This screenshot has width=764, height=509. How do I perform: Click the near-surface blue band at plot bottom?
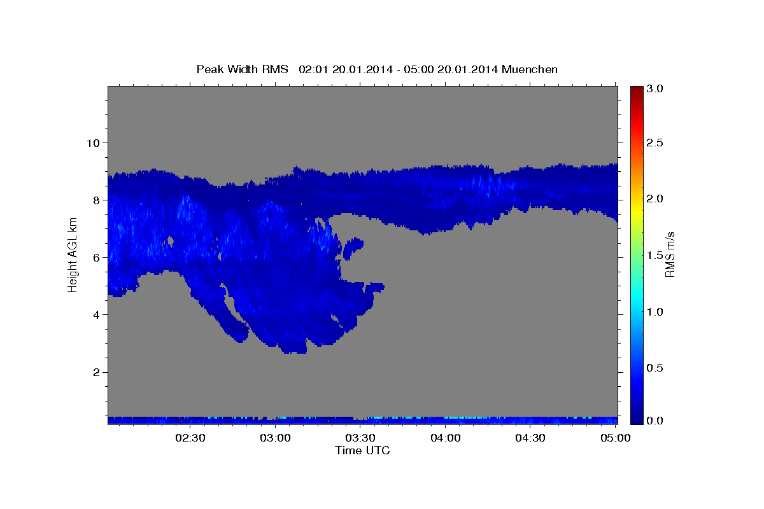[362, 421]
